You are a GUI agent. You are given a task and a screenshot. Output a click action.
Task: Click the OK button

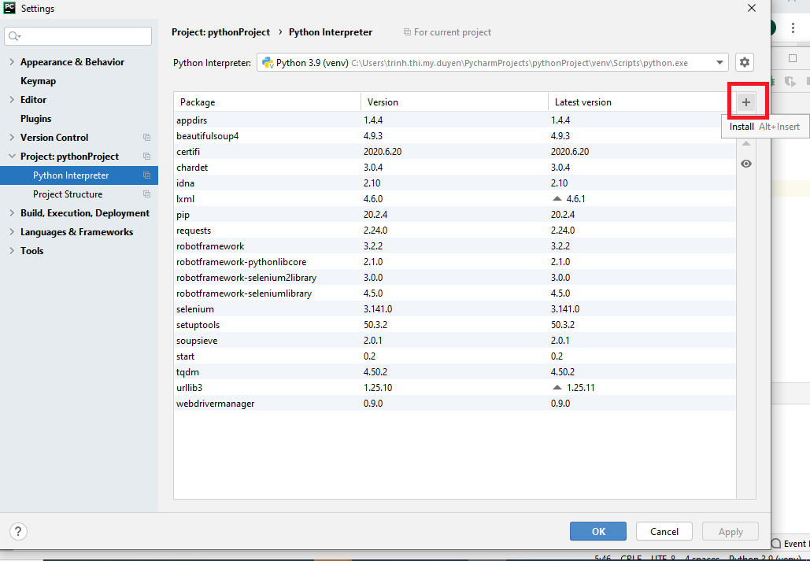597,531
